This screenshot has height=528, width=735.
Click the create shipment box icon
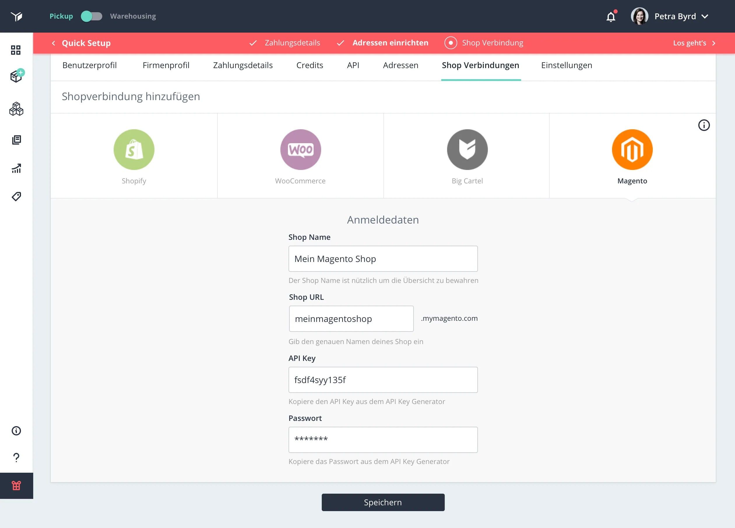pos(16,76)
